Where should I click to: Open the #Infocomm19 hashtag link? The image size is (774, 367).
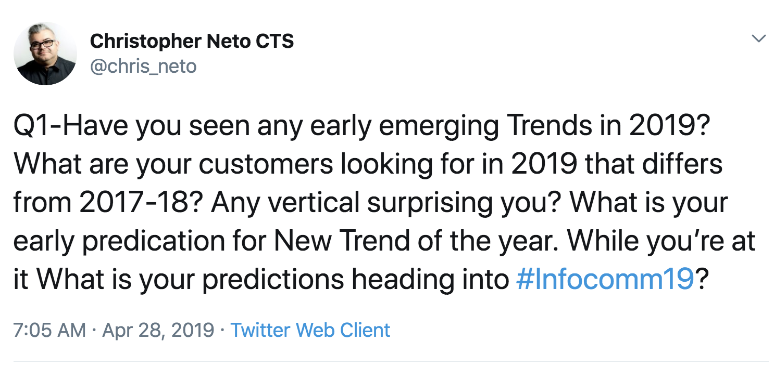[605, 280]
